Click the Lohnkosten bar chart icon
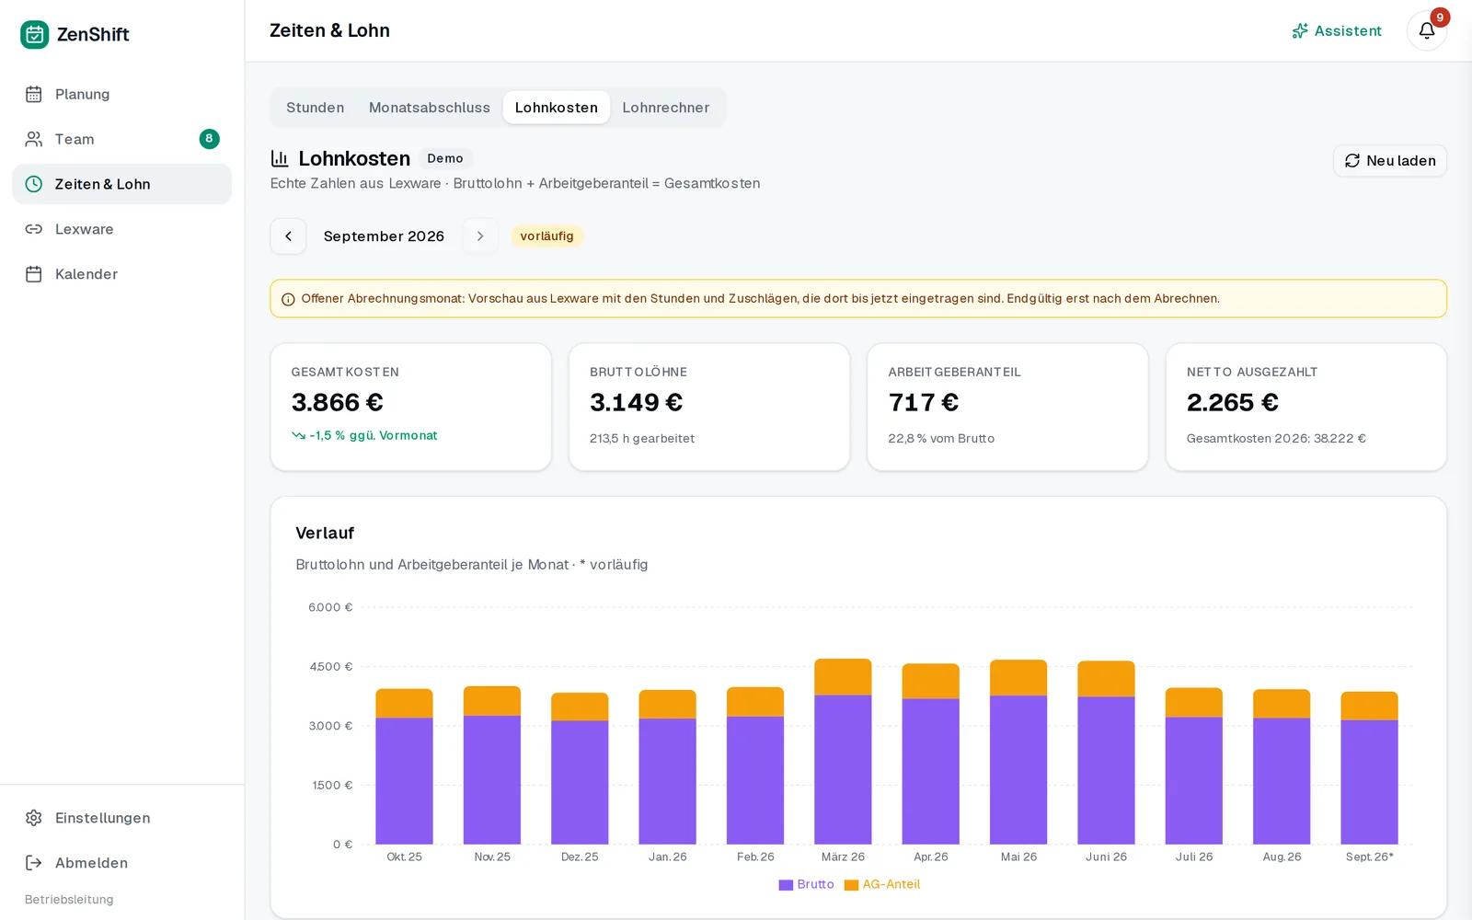Screen dimensions: 1472x920 [280, 158]
